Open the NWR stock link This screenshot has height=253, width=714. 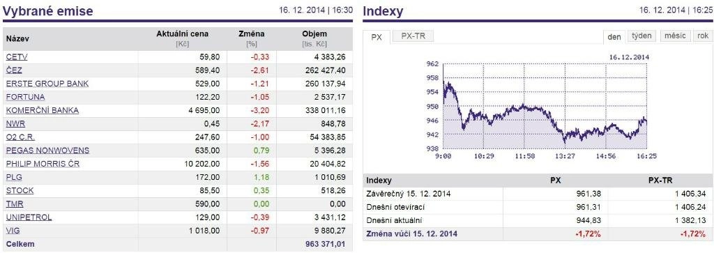coord(15,124)
